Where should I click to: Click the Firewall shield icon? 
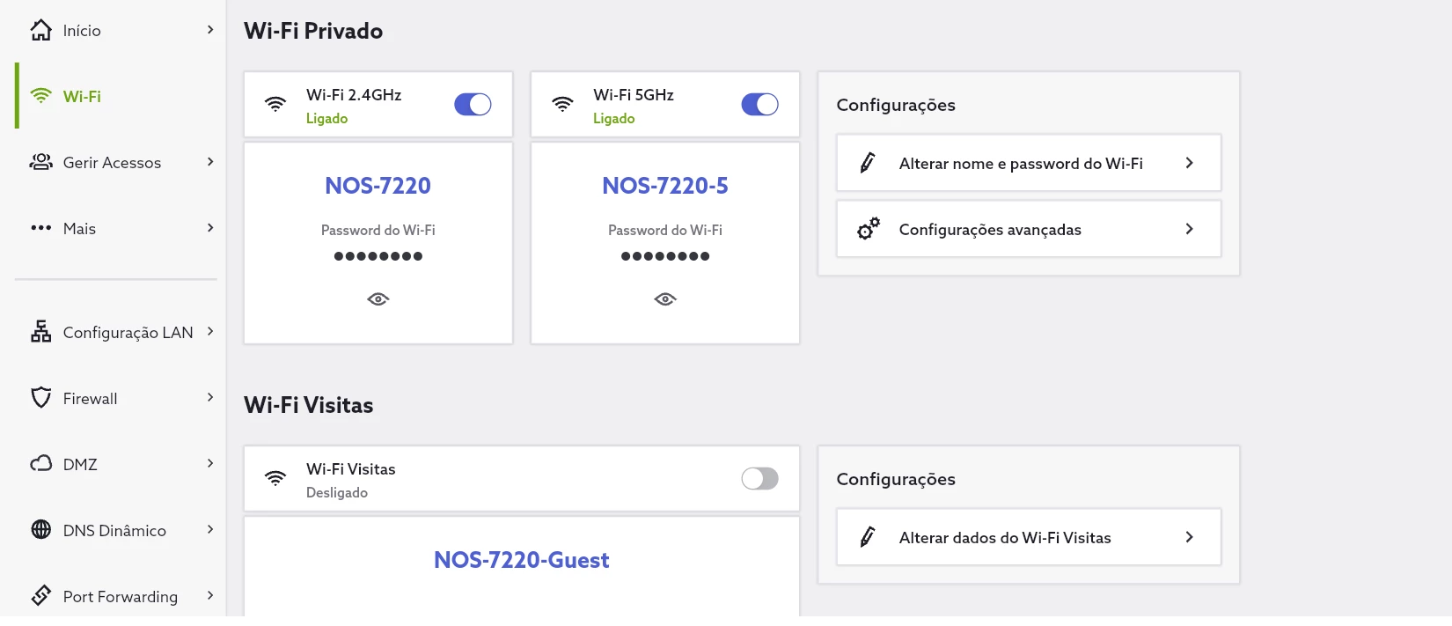pos(40,398)
